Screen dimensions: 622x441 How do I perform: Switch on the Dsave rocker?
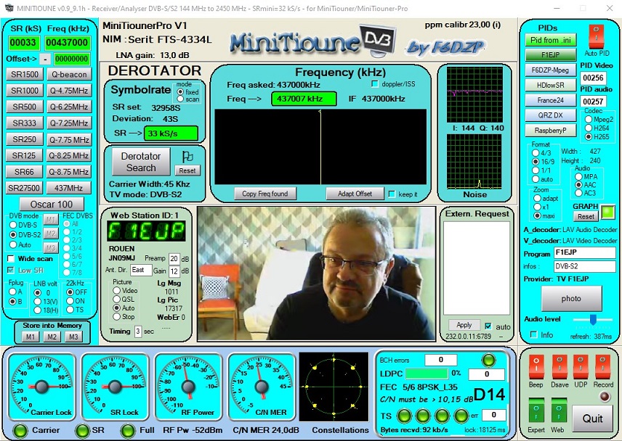click(558, 367)
